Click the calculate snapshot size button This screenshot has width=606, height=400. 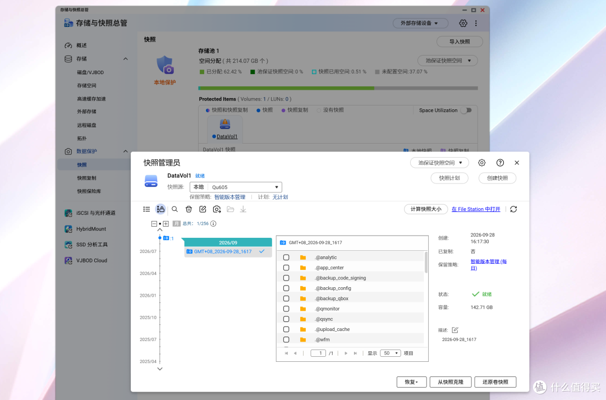[425, 209]
